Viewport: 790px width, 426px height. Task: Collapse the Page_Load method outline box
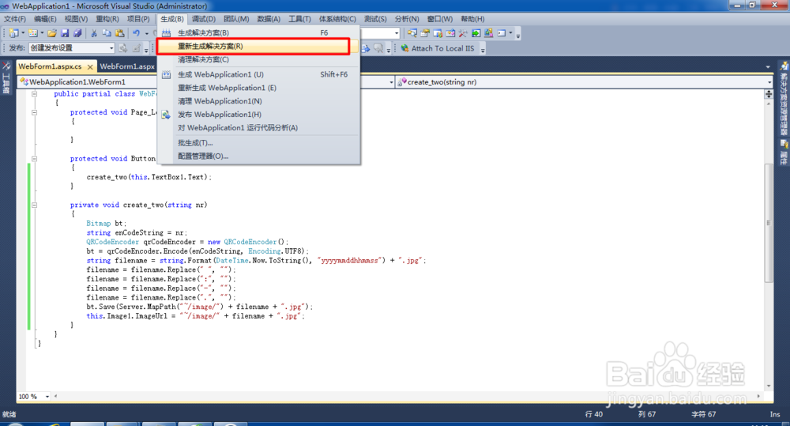point(34,112)
